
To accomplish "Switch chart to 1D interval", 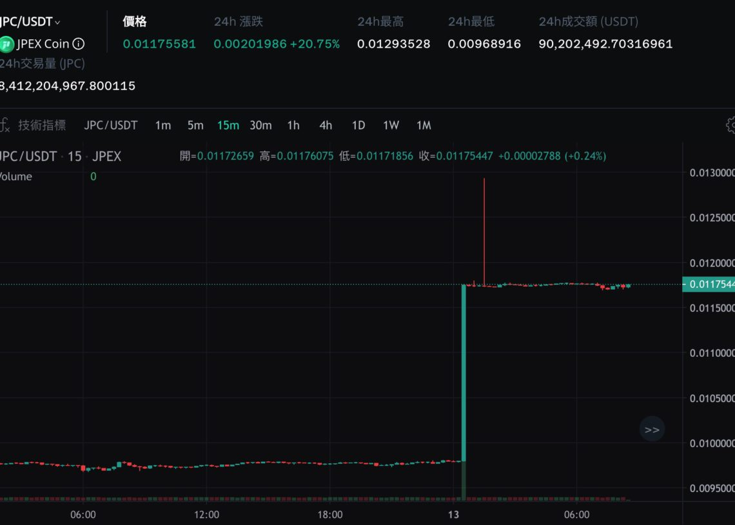I will [x=358, y=126].
